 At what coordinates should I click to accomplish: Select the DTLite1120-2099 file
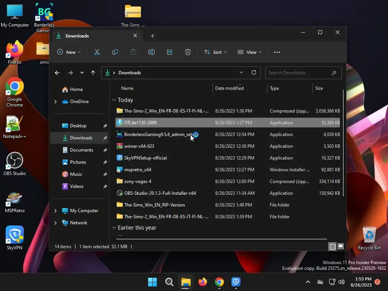tap(228, 123)
